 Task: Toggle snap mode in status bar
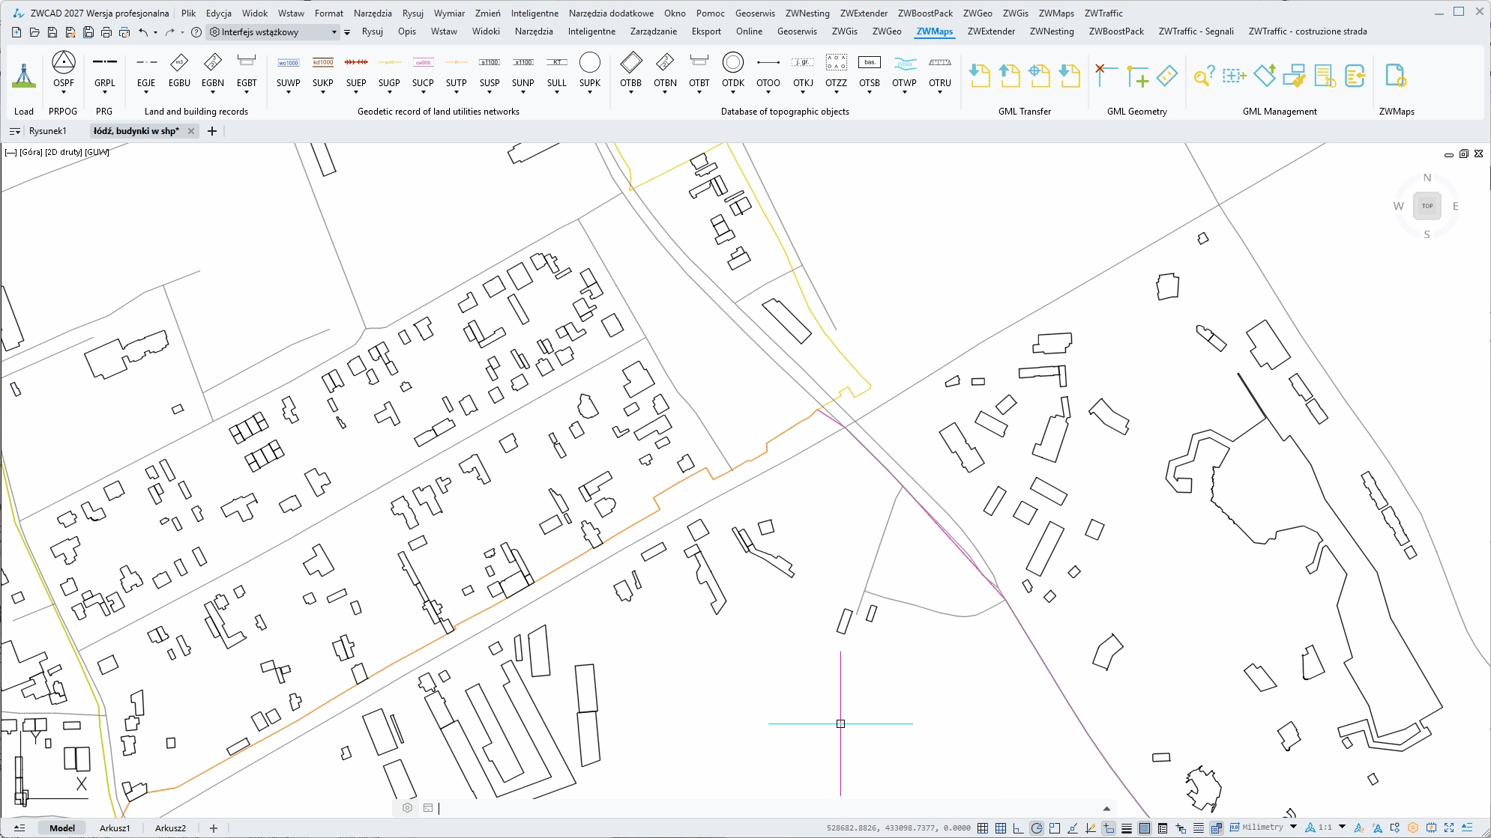point(983,828)
